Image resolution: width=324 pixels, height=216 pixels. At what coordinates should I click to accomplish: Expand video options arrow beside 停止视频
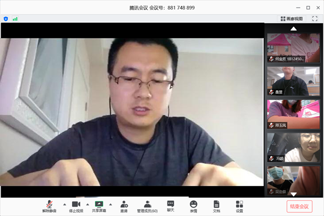[x=88, y=204]
